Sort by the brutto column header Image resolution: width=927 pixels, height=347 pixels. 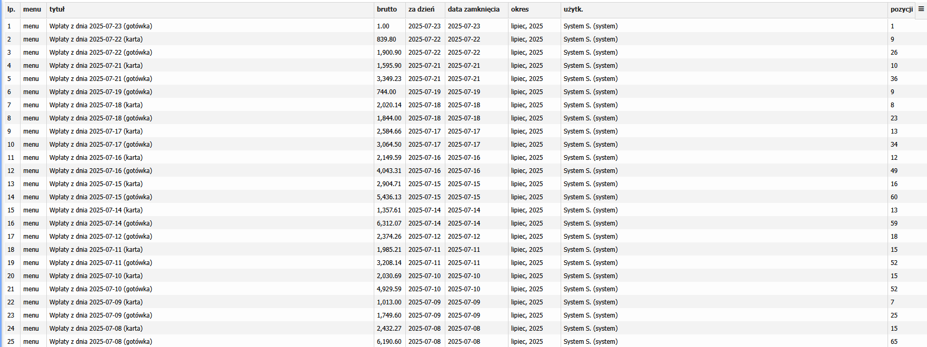click(387, 9)
